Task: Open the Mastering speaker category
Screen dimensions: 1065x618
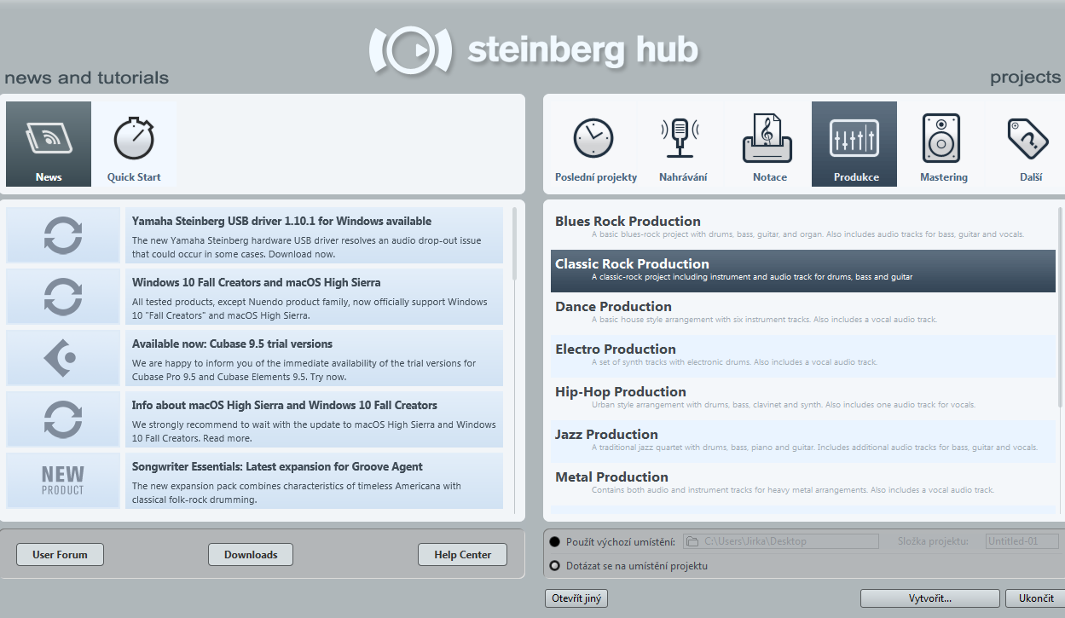Action: pyautogui.click(x=942, y=136)
